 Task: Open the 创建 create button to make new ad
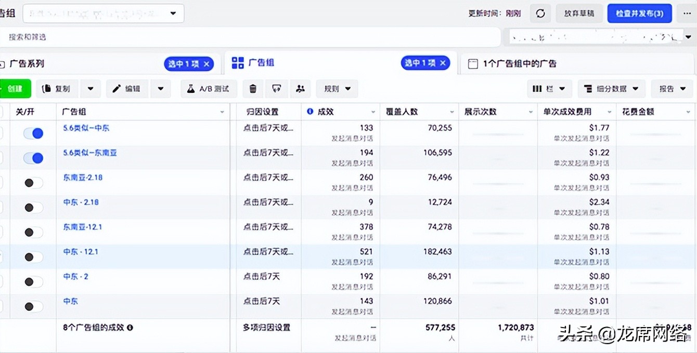tap(16, 89)
